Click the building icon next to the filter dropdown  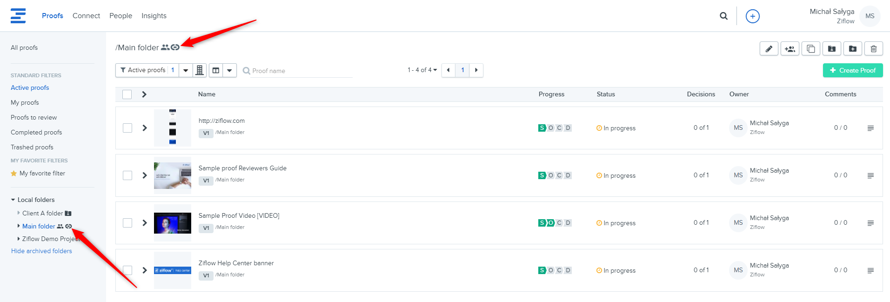click(x=200, y=70)
